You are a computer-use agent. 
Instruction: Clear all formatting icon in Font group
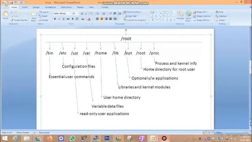tap(91, 13)
